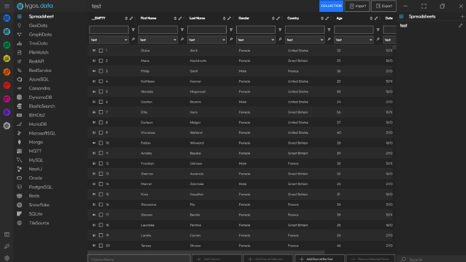This screenshot has width=466, height=262.
Task: Check the checkbox for row 8 Earlean
Action: pyautogui.click(x=101, y=123)
